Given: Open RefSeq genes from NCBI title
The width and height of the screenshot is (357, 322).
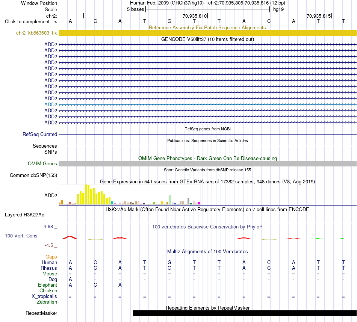Looking at the screenshot, I should 207,129.
